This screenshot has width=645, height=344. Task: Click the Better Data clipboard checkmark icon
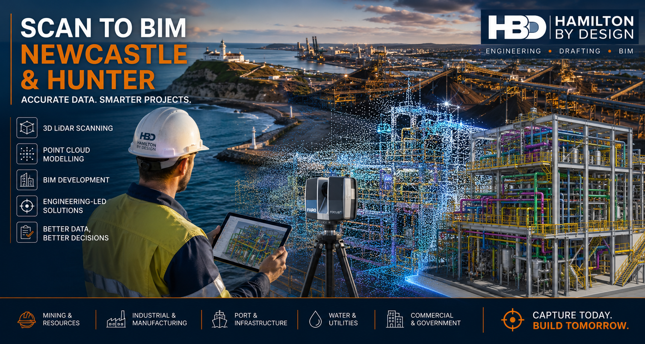[x=27, y=232]
